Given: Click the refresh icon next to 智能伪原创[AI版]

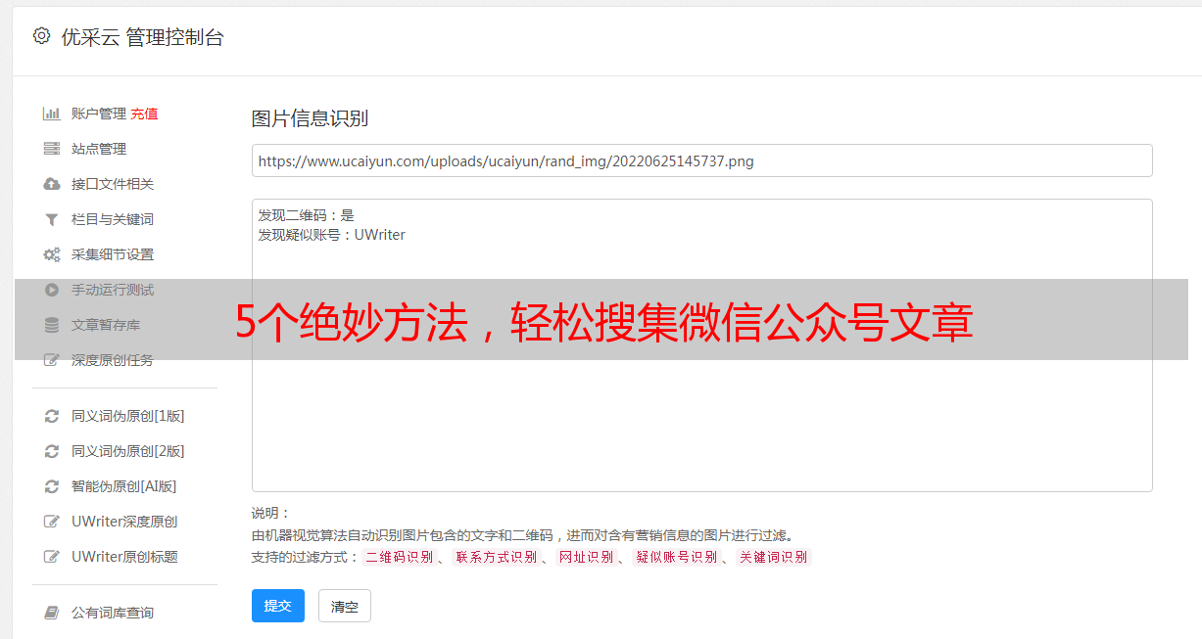Looking at the screenshot, I should pyautogui.click(x=52, y=486).
